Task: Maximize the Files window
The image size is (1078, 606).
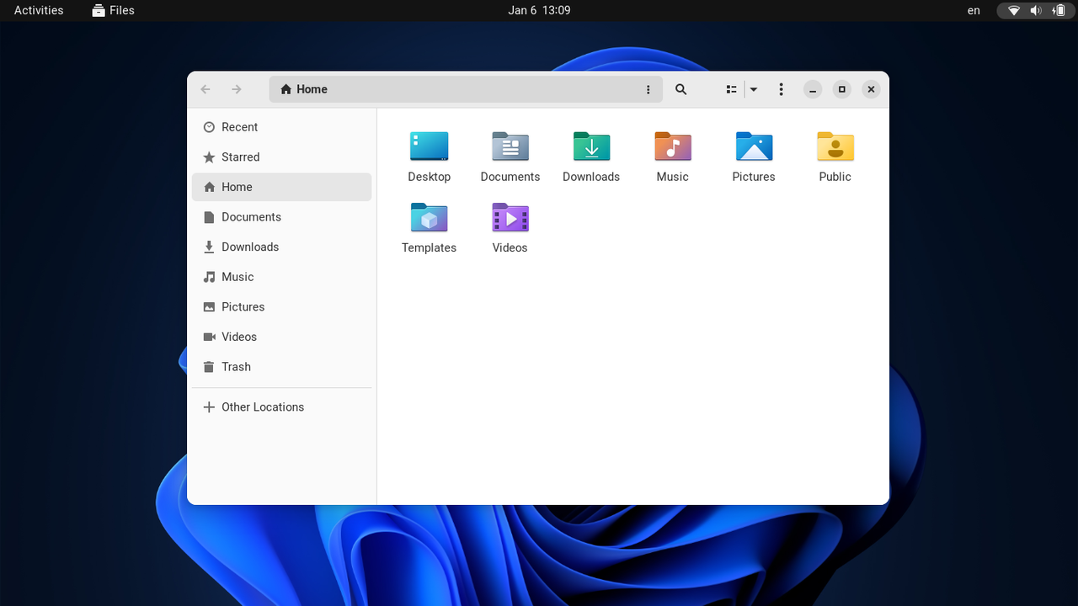Action: 841,89
